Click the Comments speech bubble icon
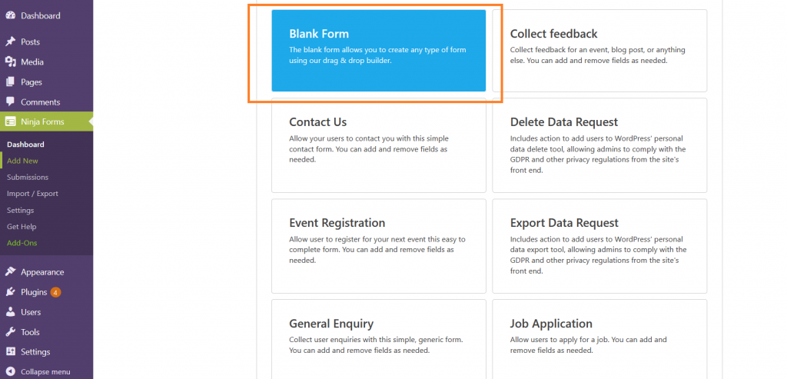 pyautogui.click(x=10, y=102)
